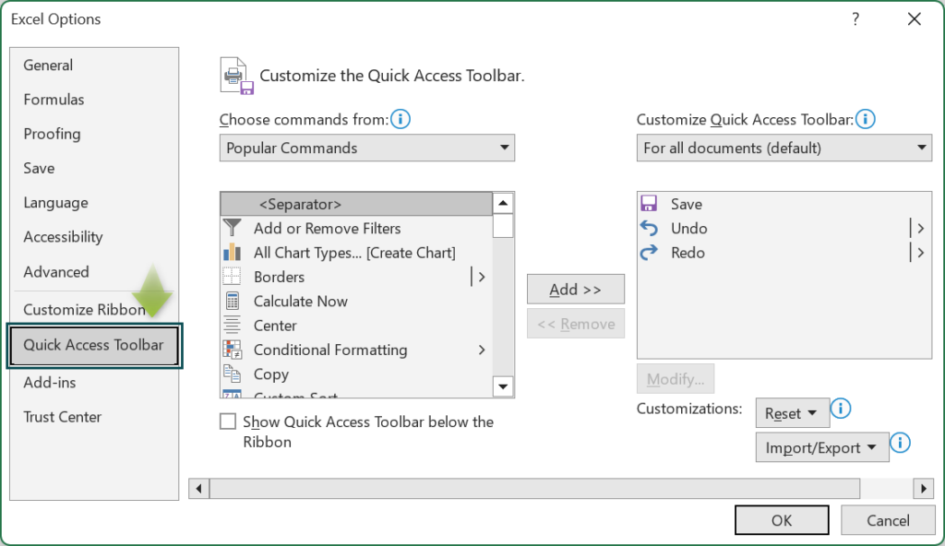
Task: Click info icon beside Choose commands from
Action: [401, 119]
